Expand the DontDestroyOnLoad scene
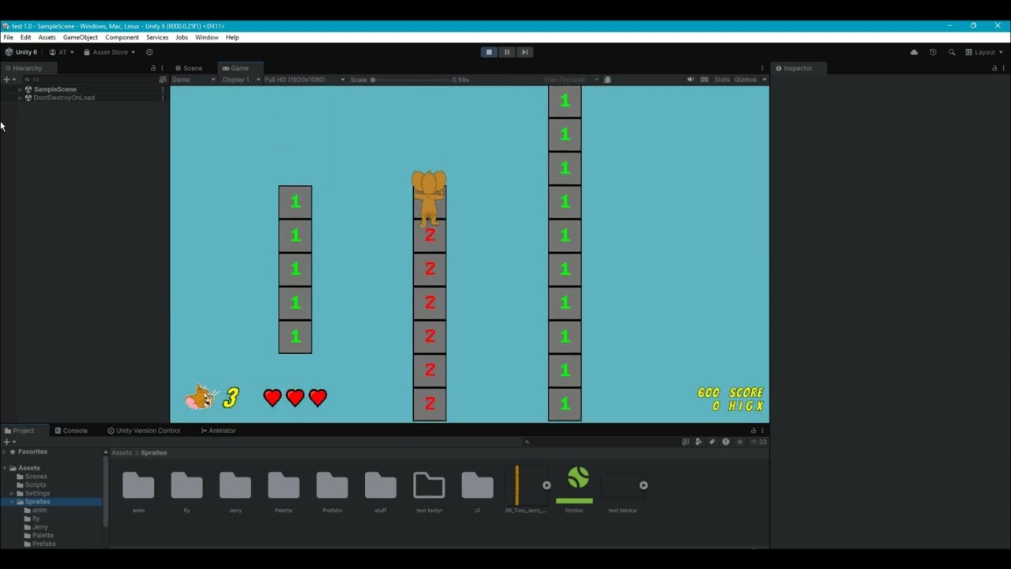Image resolution: width=1011 pixels, height=569 pixels. pyautogui.click(x=20, y=98)
